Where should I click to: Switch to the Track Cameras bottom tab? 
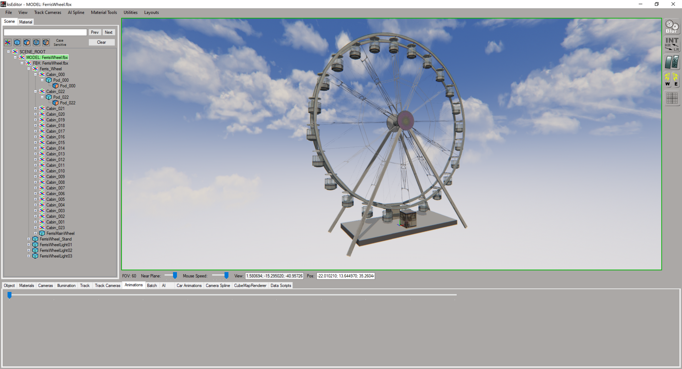pos(107,286)
